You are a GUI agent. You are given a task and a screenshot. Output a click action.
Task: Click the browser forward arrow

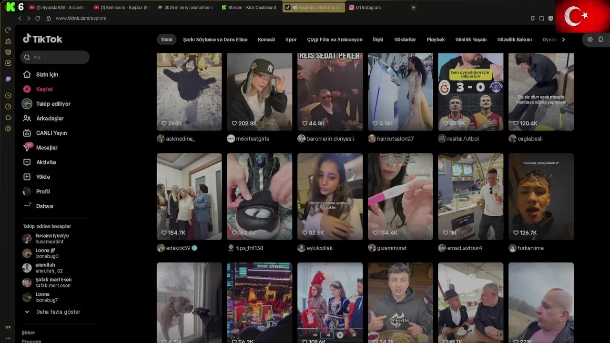[x=29, y=18]
